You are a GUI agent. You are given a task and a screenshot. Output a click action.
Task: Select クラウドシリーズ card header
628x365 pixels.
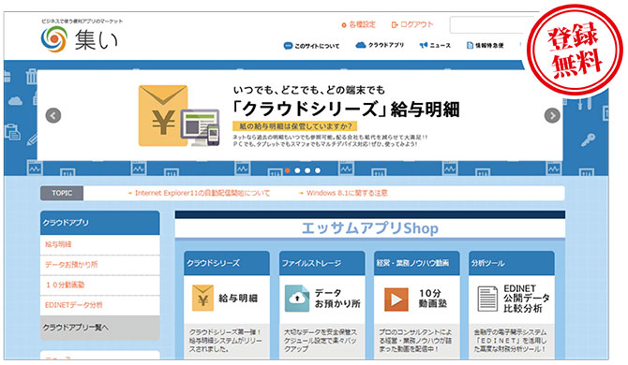coord(227,263)
